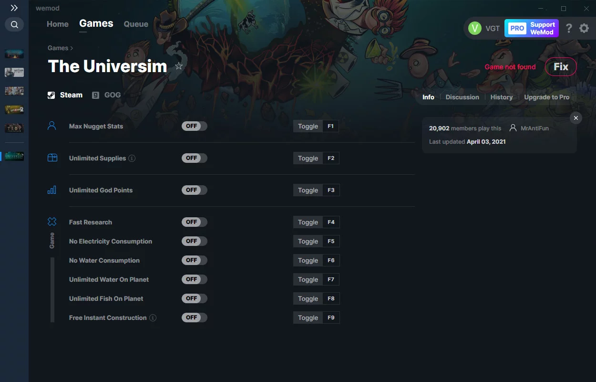Click the "The Universim" game title

click(107, 66)
